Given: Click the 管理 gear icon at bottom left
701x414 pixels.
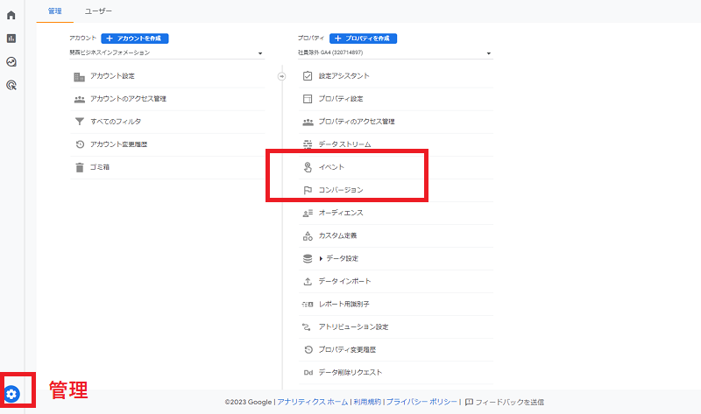Looking at the screenshot, I should (12, 394).
